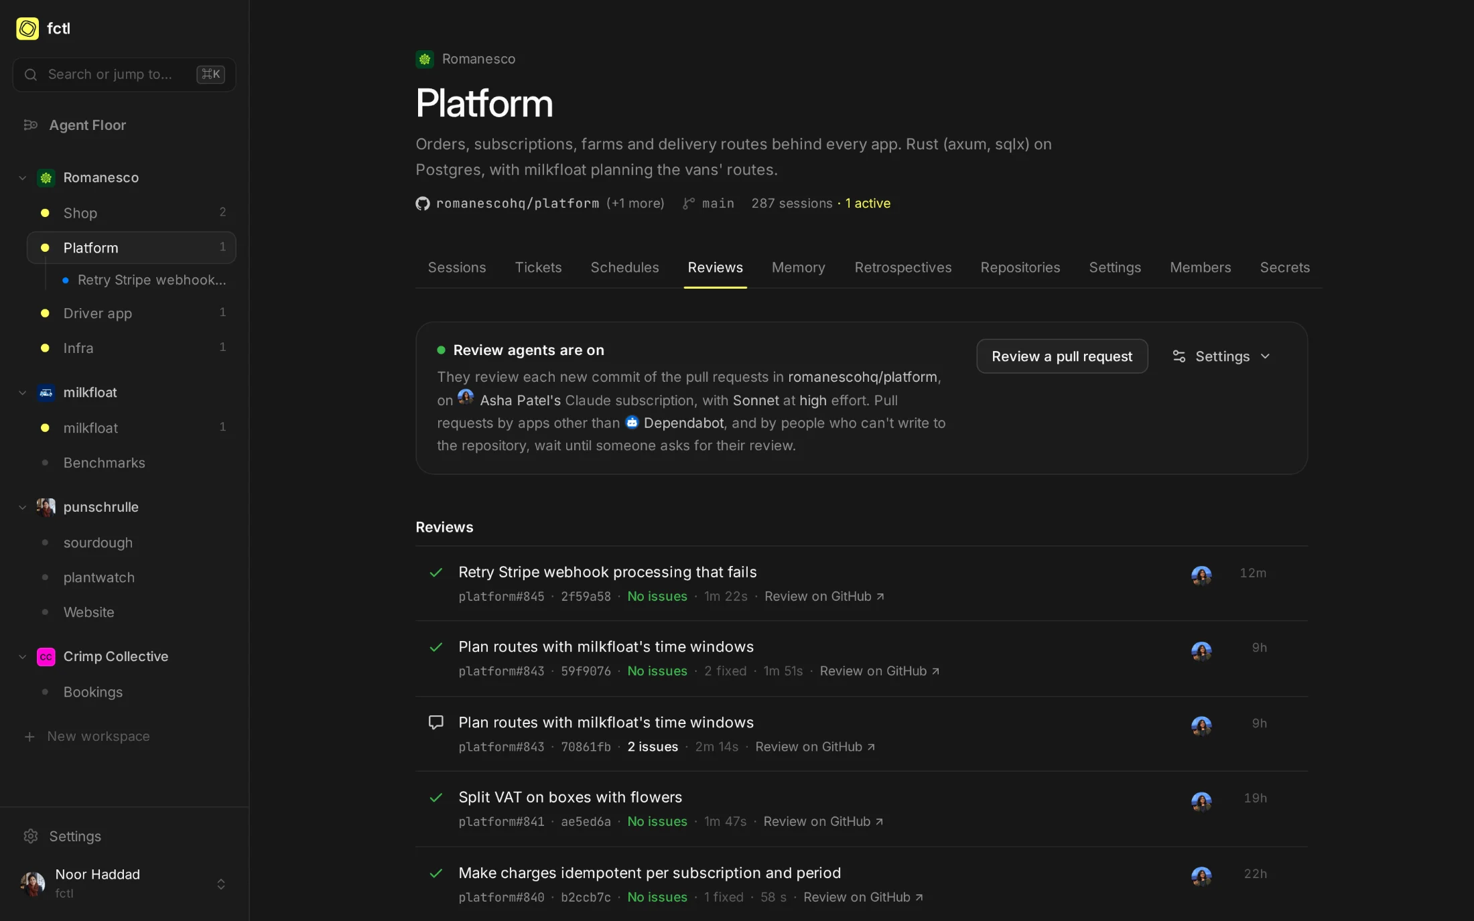Select Driver app in sidebar
This screenshot has height=921, width=1474.
pos(131,313)
